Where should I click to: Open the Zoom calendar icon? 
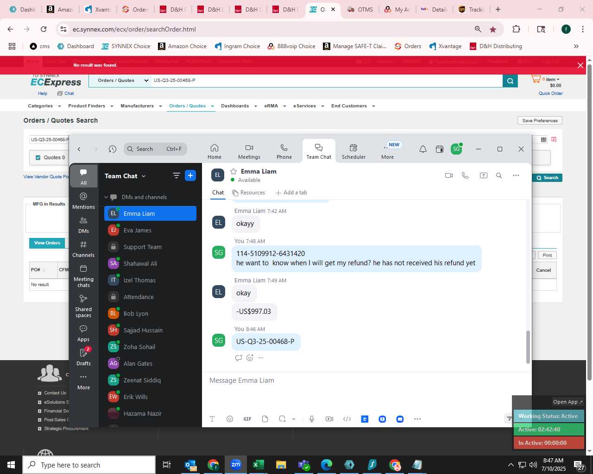pyautogui.click(x=440, y=149)
